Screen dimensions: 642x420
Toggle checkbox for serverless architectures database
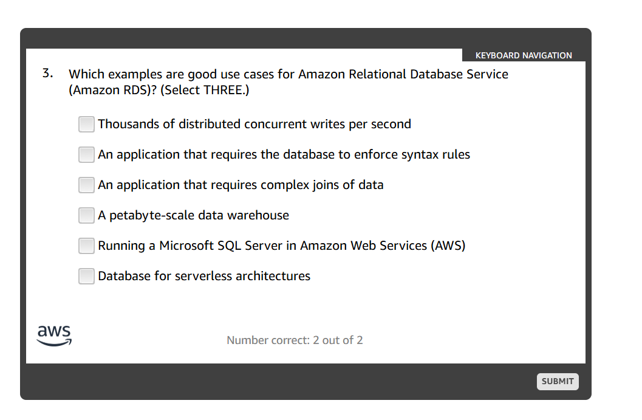click(86, 276)
